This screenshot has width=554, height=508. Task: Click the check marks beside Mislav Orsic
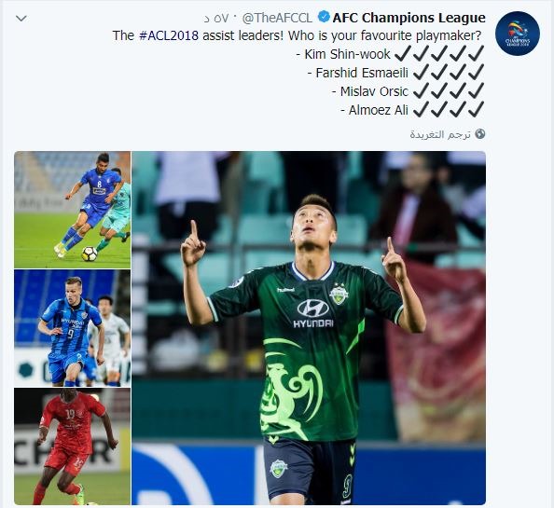coord(449,91)
